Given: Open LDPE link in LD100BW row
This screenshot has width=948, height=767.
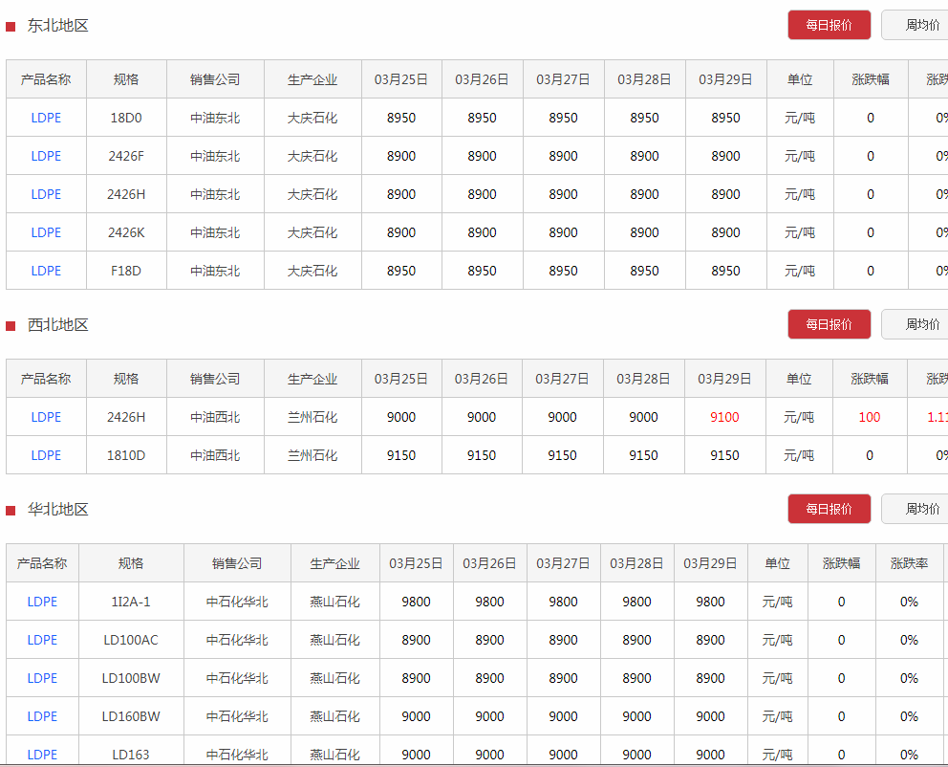Looking at the screenshot, I should click(x=42, y=678).
